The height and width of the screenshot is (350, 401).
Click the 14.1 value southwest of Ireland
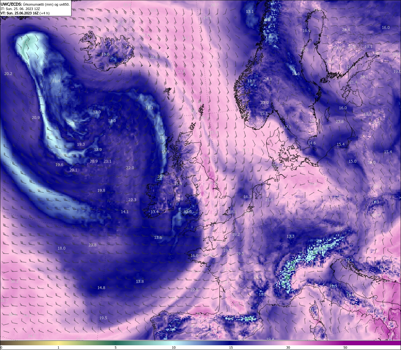(x=125, y=212)
